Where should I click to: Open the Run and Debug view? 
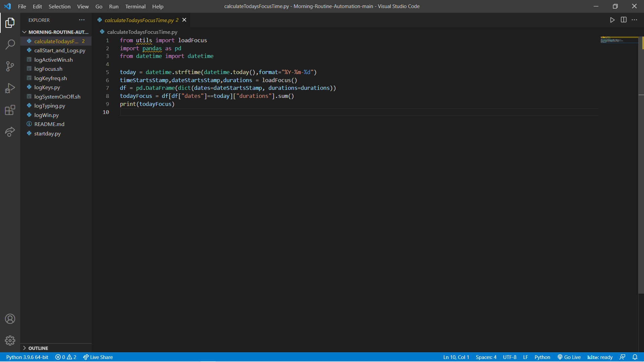10,88
